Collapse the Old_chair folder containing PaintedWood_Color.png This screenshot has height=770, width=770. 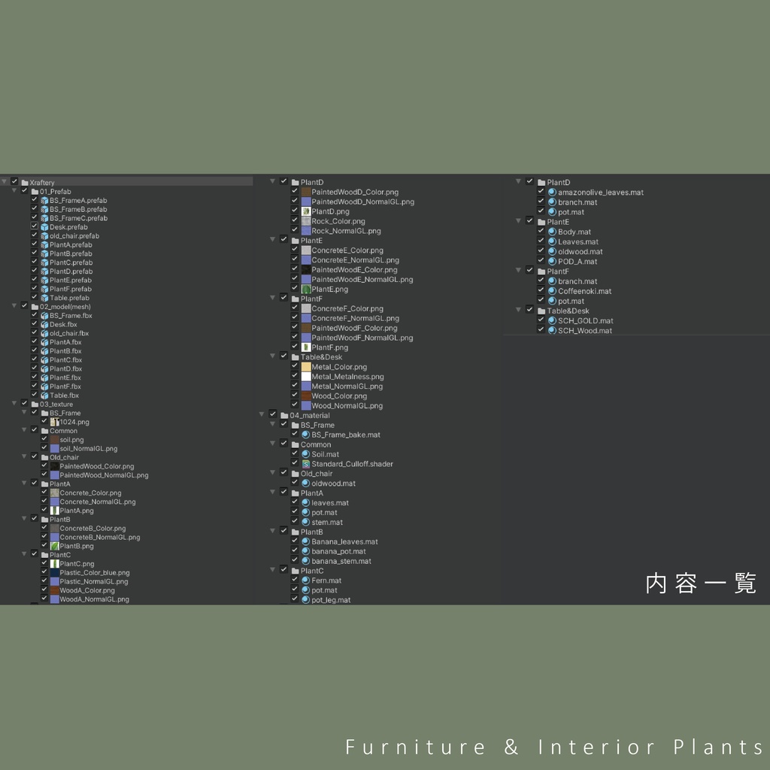24,456
